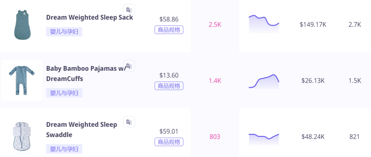Image resolution: width=371 pixels, height=157 pixels.
Task: Click the $149.17K revenue value
Action: [313, 25]
